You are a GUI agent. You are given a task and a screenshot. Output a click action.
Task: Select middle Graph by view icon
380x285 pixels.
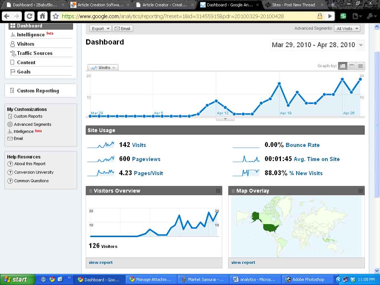351,66
